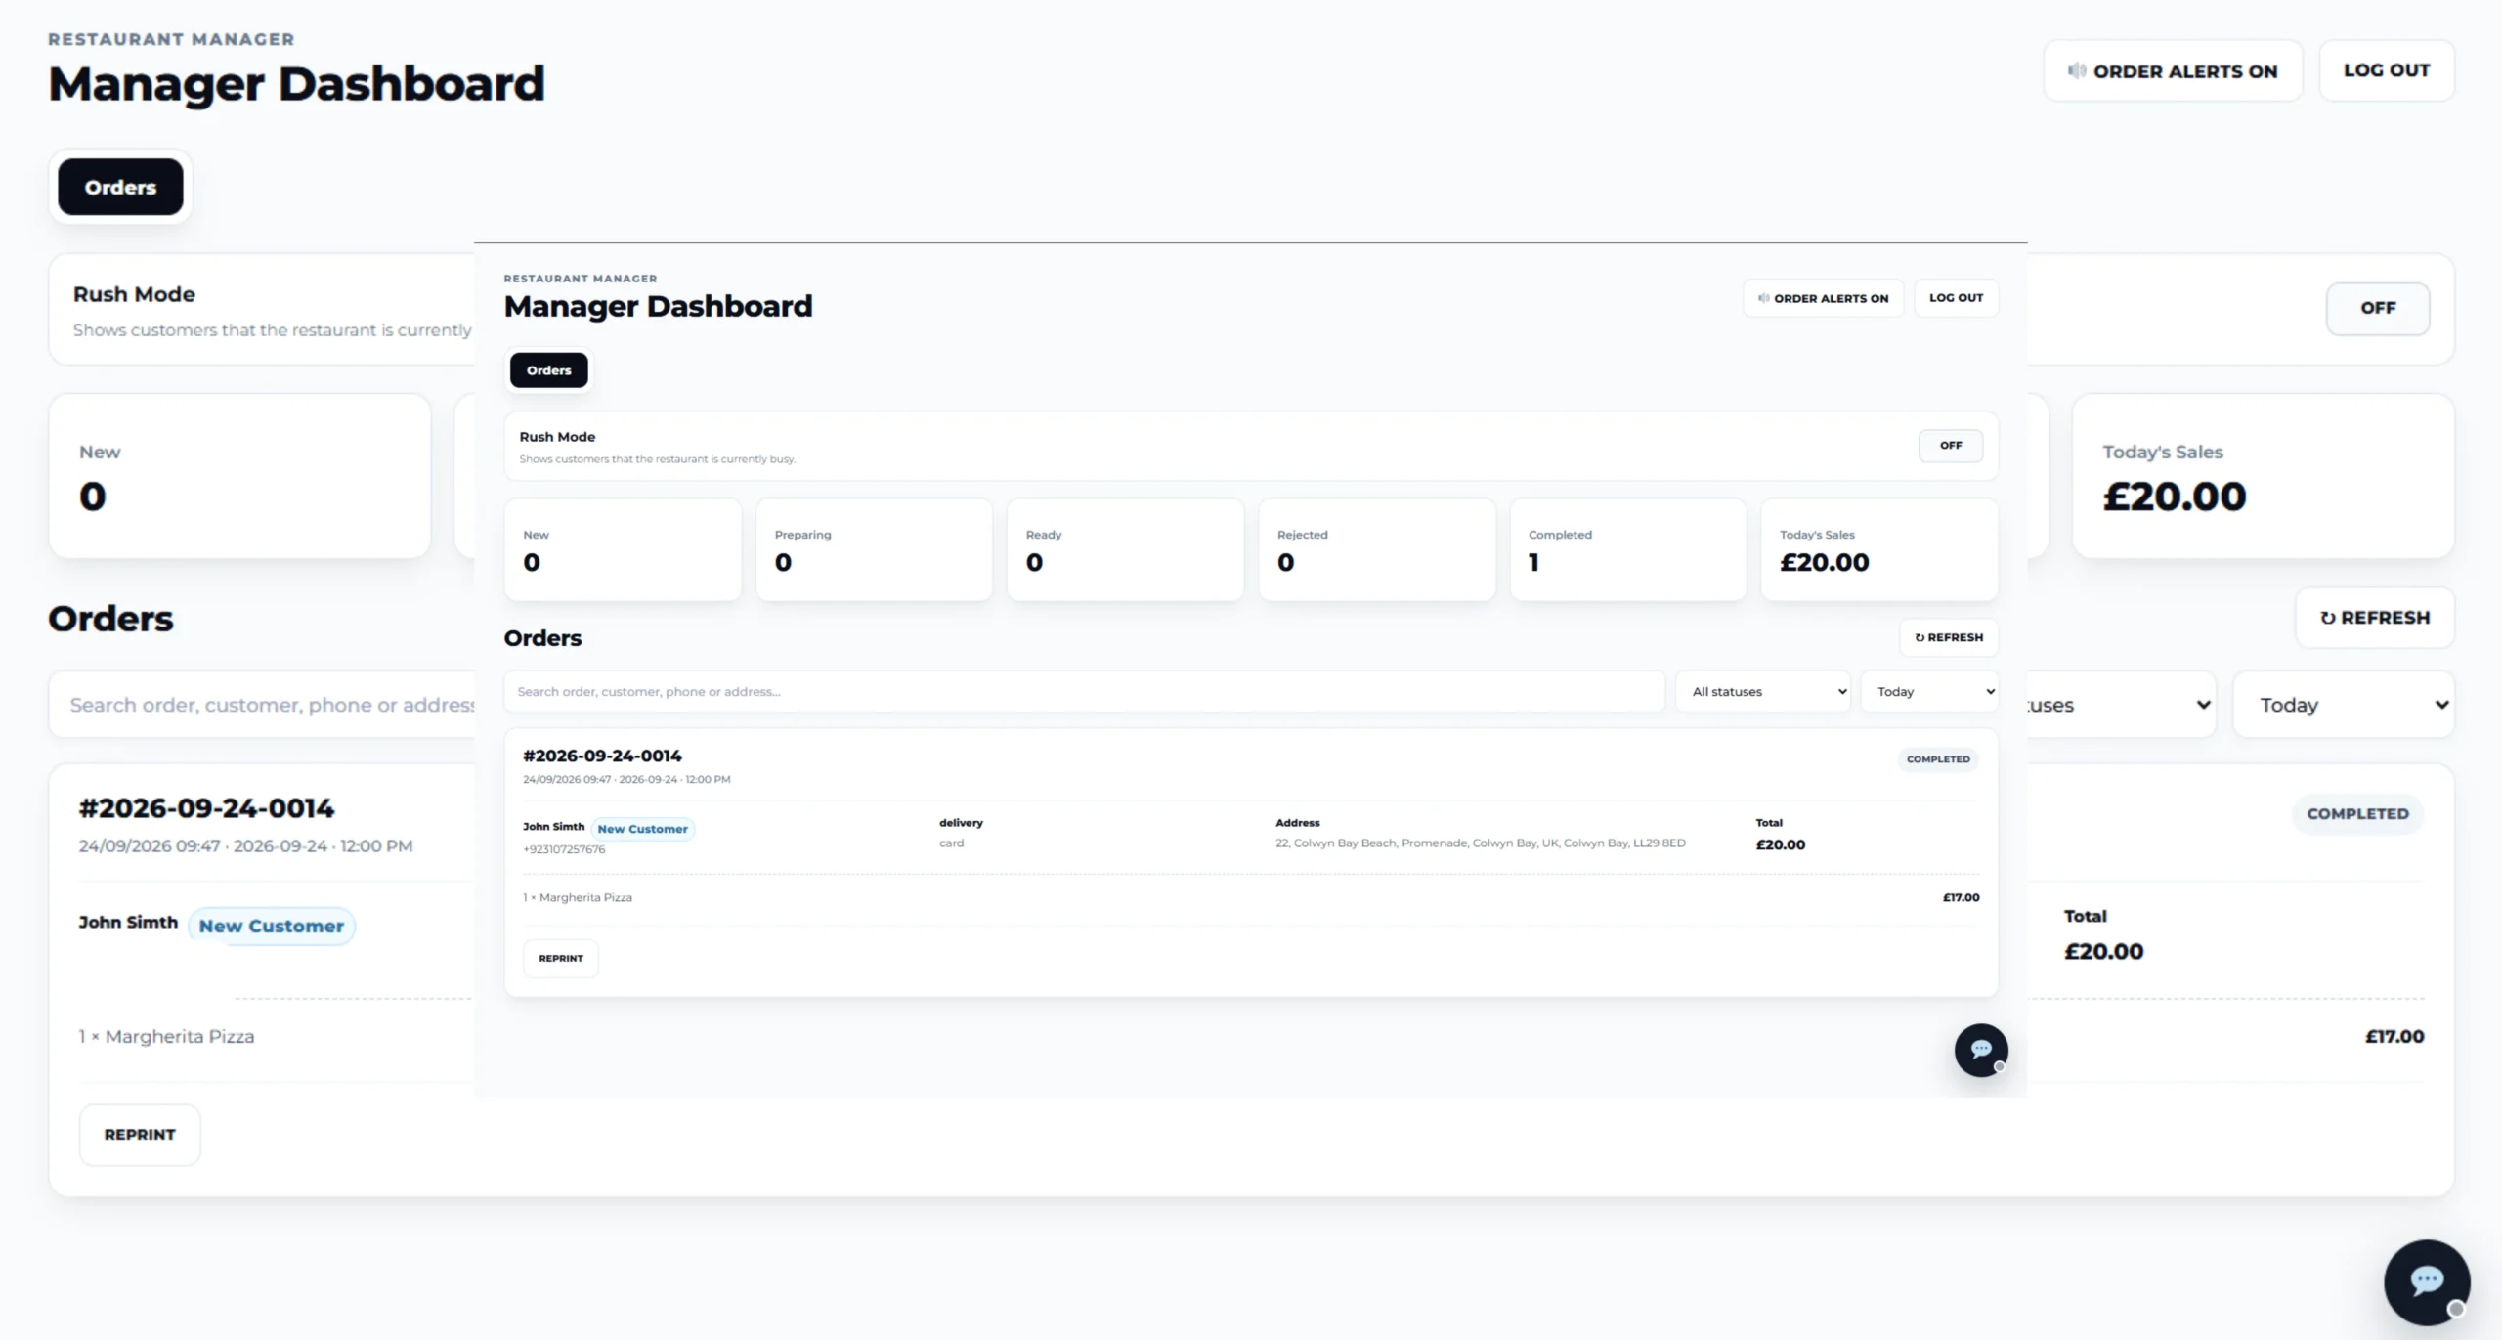Click phone number +923107257676 in the inset order

pyautogui.click(x=564, y=849)
